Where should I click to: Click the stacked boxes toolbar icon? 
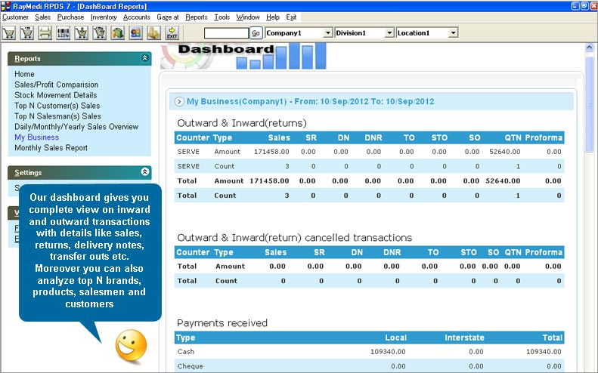(154, 33)
